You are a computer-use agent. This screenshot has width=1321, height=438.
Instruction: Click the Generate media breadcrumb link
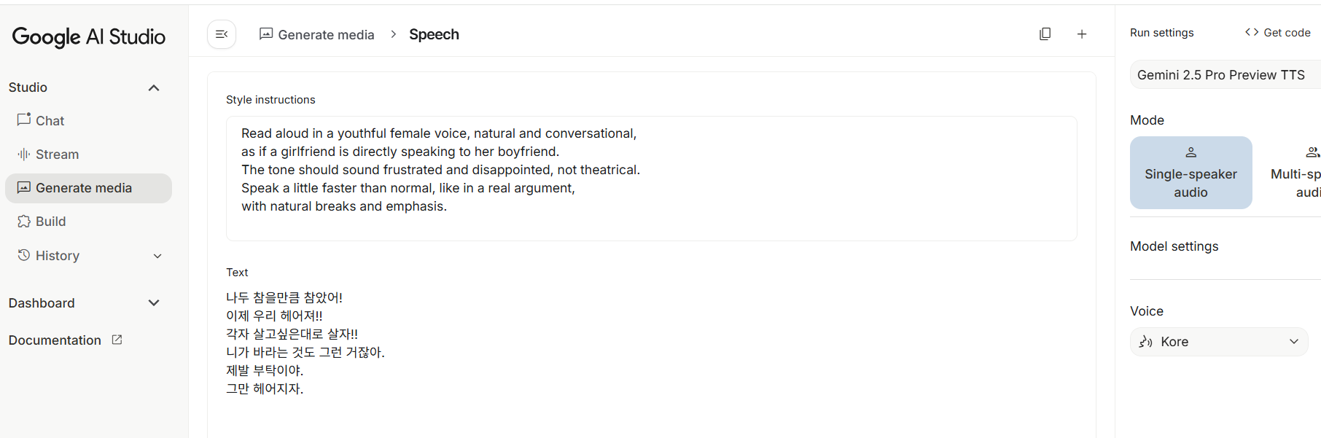point(325,35)
